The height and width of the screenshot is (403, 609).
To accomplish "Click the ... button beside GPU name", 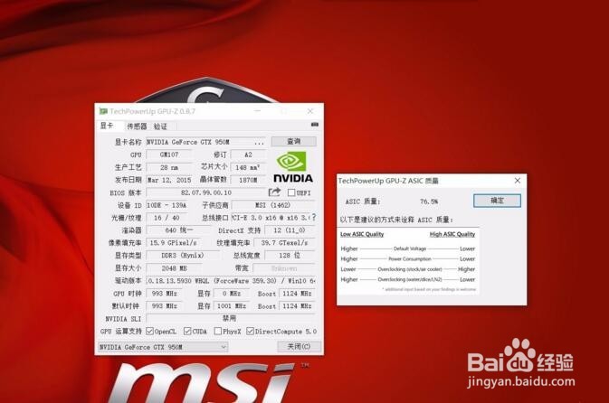I will tap(259, 142).
